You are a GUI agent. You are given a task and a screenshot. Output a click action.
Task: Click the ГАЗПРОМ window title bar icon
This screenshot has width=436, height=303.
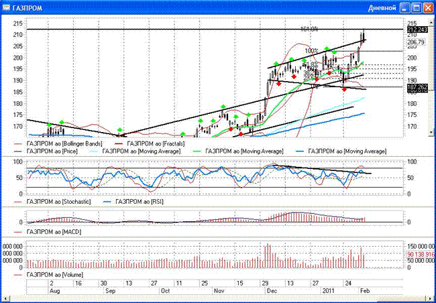6,8
